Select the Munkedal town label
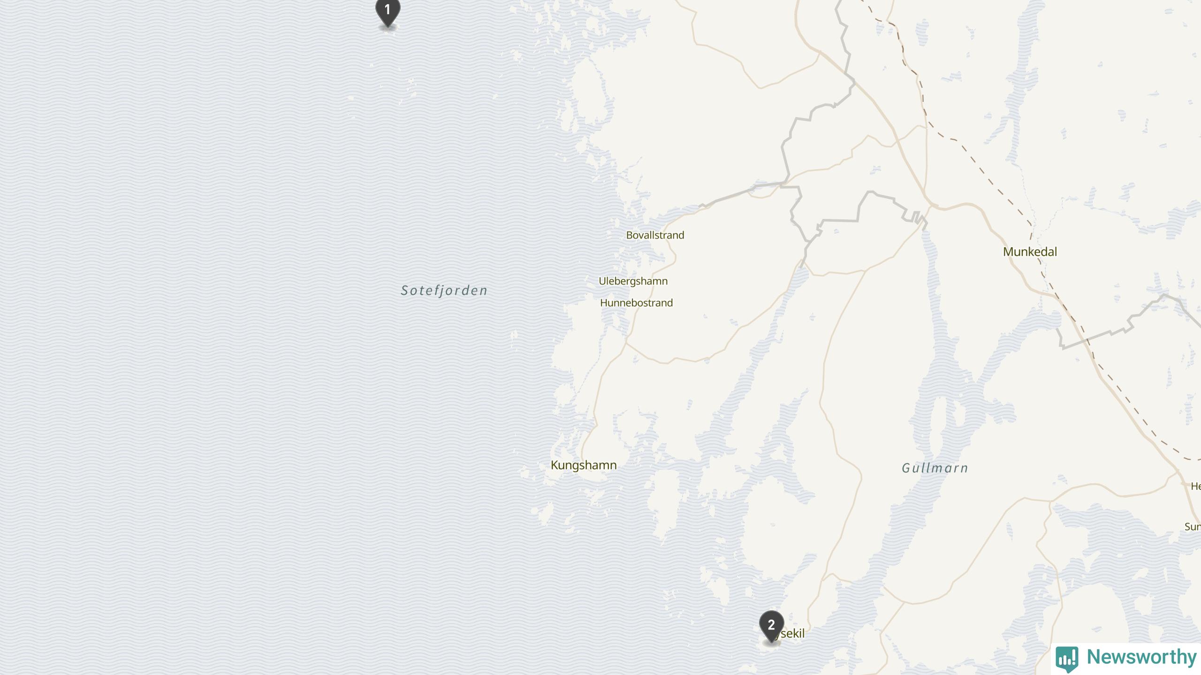The image size is (1201, 675). pyautogui.click(x=1030, y=252)
